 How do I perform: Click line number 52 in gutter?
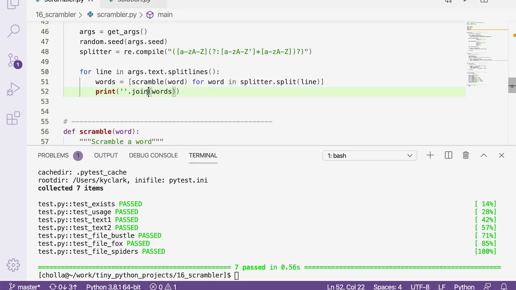[x=44, y=91]
